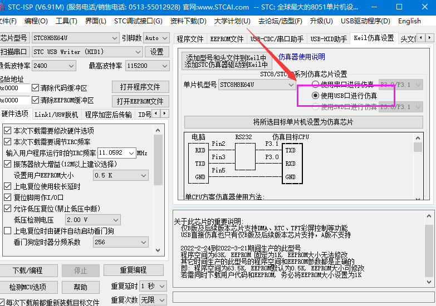The width and height of the screenshot is (436, 306).
Task: Switch language via English menu
Action: tap(409, 21)
